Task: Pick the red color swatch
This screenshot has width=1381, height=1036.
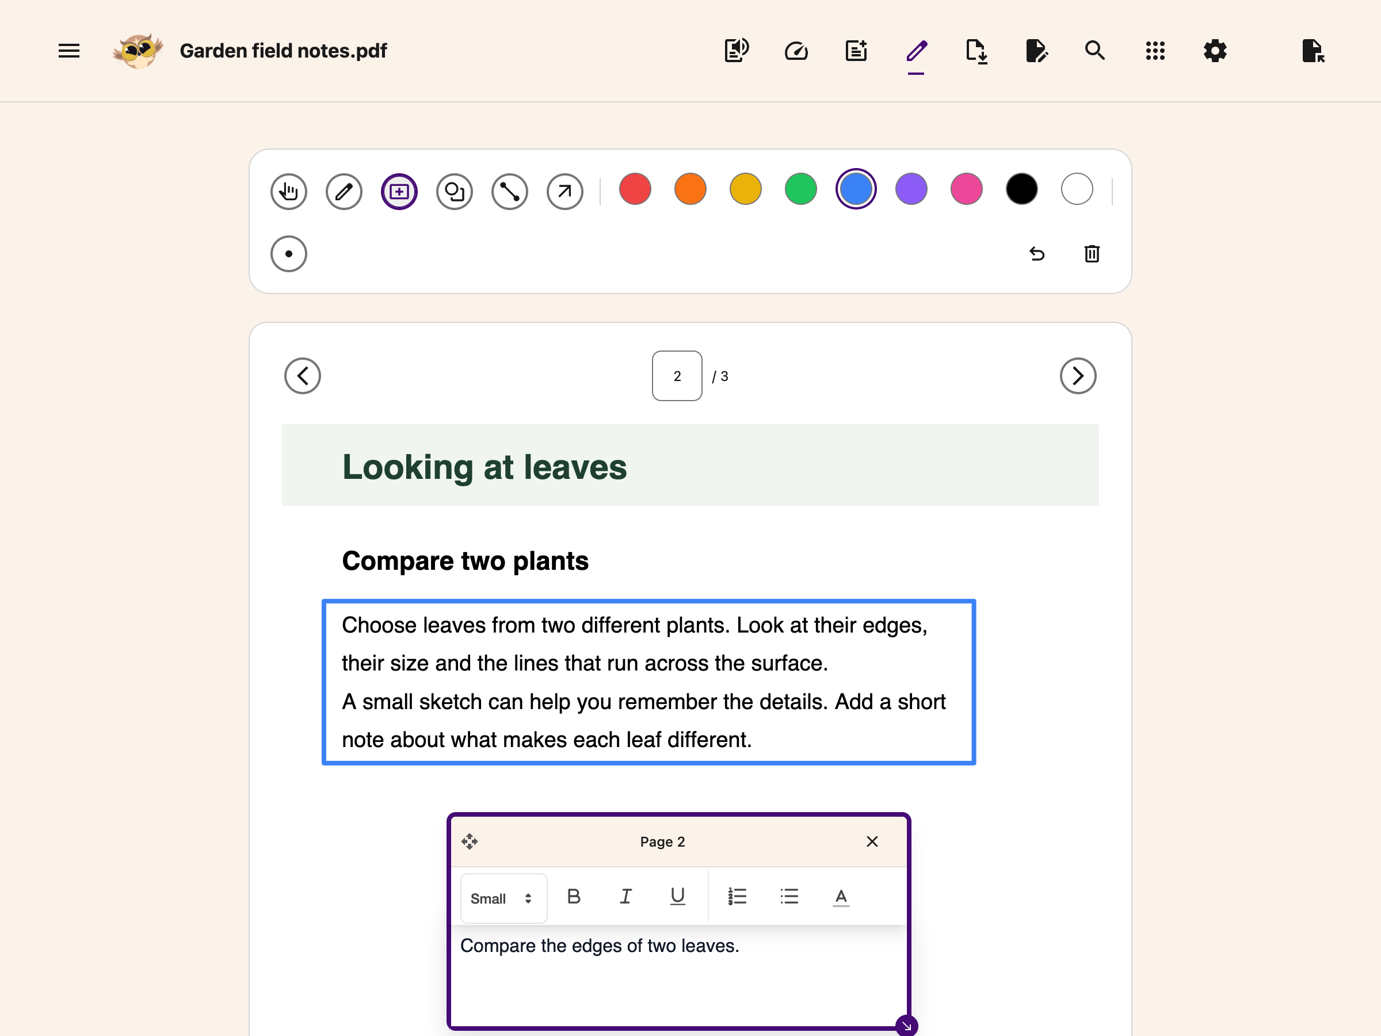Action: (635, 189)
